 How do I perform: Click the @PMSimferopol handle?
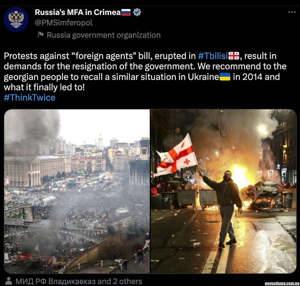[64, 23]
